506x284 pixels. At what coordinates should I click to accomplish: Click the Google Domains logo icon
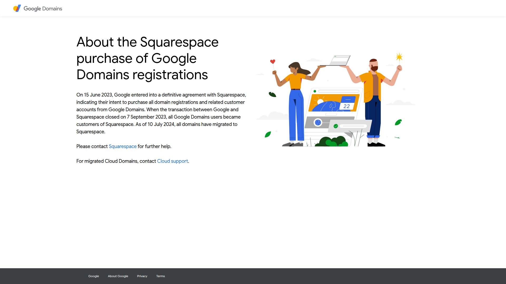(x=17, y=8)
